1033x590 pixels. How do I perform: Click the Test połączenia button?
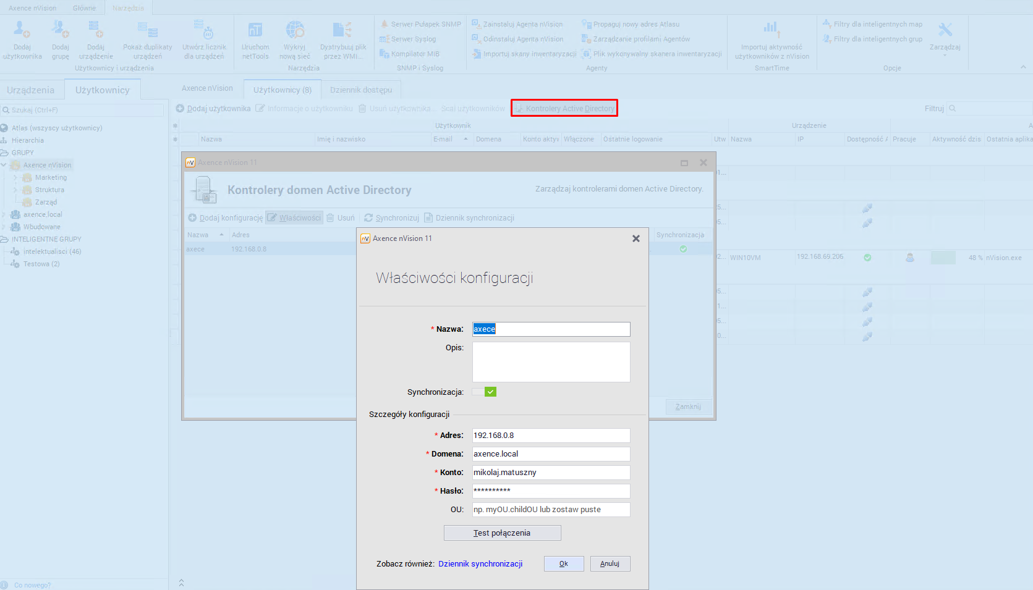coord(502,533)
